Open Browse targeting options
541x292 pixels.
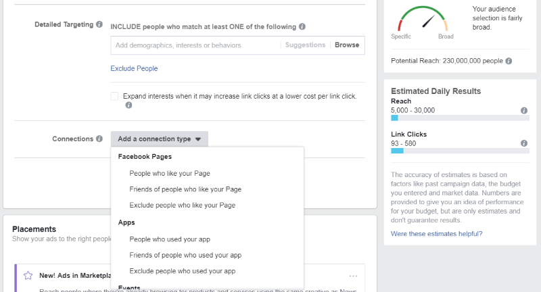(x=347, y=45)
